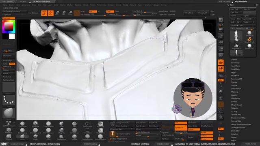Viewport: 260px width, 146px height.
Task: Expand the Polygroups section
Action: point(235,98)
